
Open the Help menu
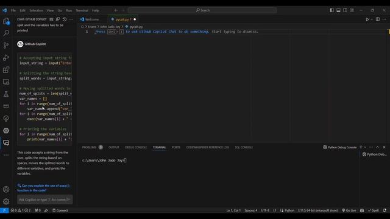click(x=96, y=10)
